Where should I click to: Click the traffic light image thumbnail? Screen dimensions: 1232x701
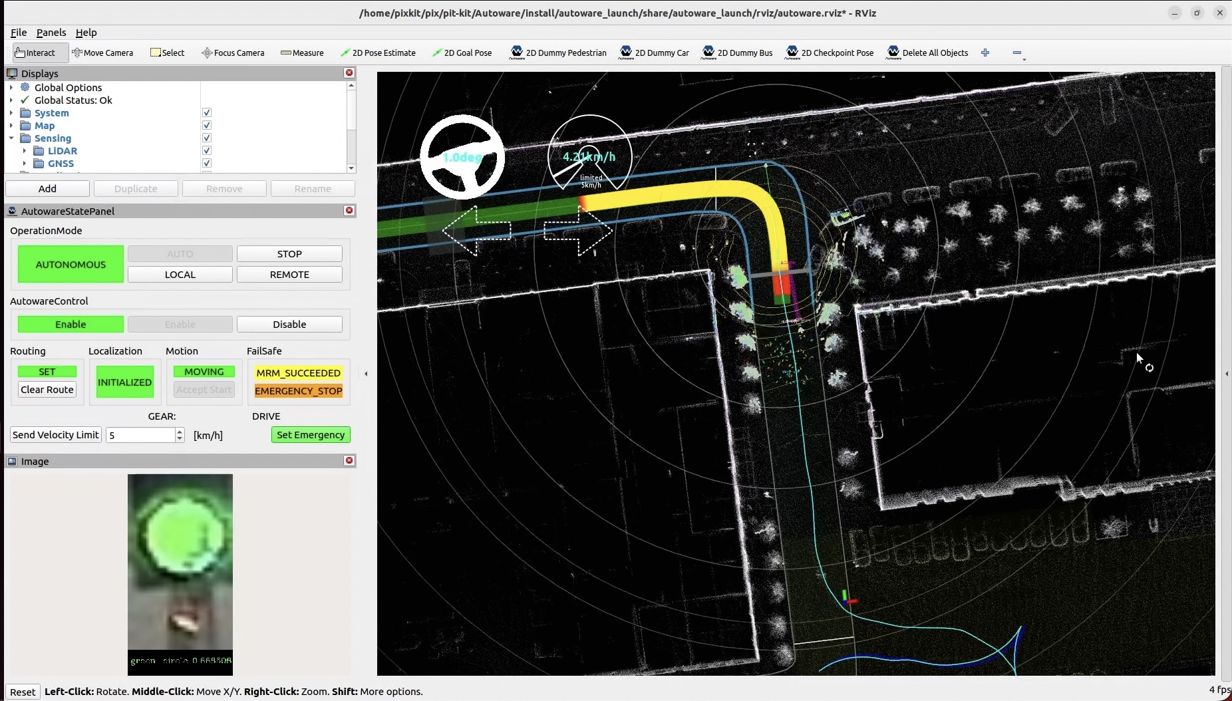point(180,575)
